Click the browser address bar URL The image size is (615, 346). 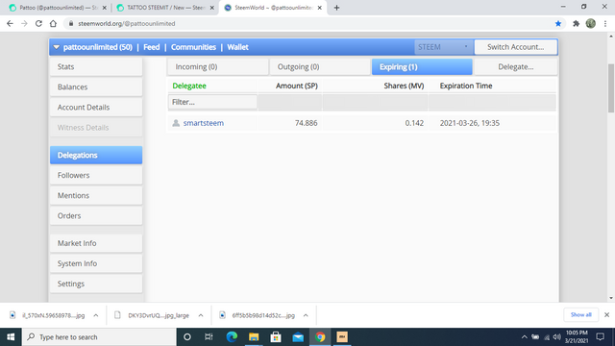[x=126, y=23]
